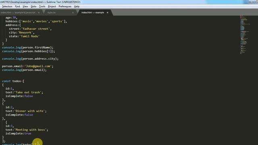Screen dimensions: 258x145
Task: Open the Goto menu
Action: tap(33, 6)
